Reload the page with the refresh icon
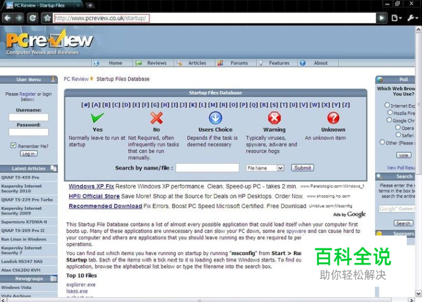 [x=33, y=18]
